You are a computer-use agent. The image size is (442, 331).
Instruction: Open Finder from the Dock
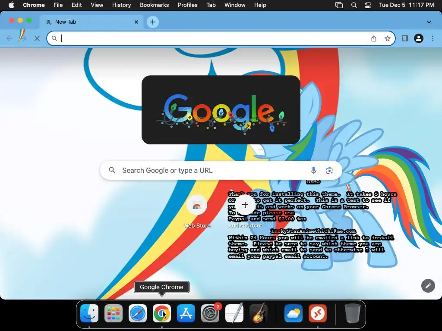pos(89,313)
